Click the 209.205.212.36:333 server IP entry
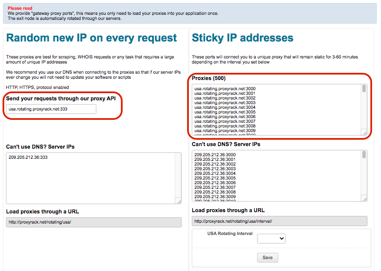The image size is (381, 271). pos(28,158)
